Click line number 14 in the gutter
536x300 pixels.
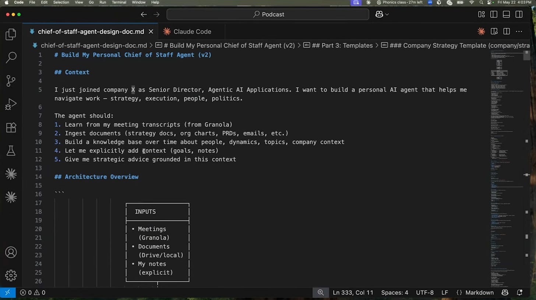(38, 177)
